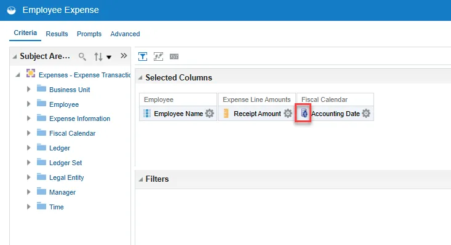Expand the Fiscal Calendar folder arrow
This screenshot has height=245, width=451.
coord(28,133)
